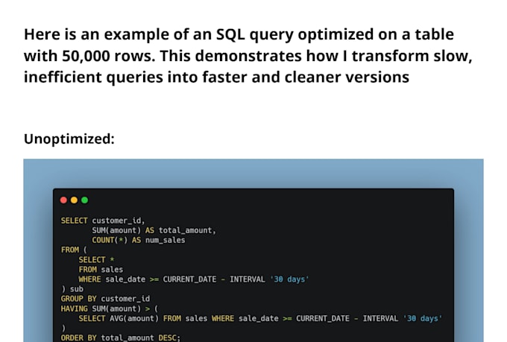Click the "Unoptimized:" heading text
Image resolution: width=507 pixels, height=342 pixels.
pyautogui.click(x=69, y=139)
